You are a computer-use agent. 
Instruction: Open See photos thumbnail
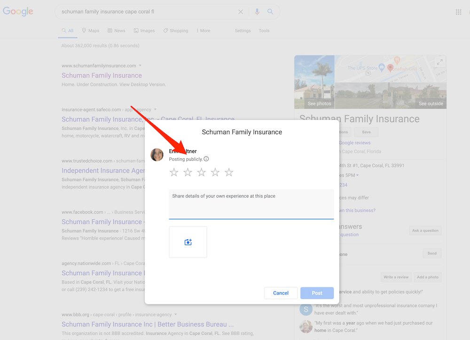coord(314,82)
